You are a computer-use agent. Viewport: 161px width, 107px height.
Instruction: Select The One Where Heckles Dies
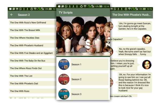[33, 38]
